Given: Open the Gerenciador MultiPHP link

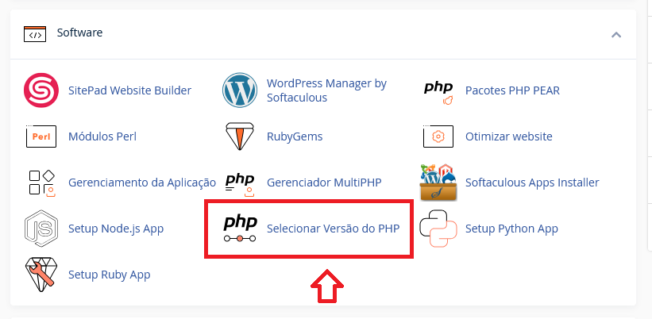Looking at the screenshot, I should 324,183.
